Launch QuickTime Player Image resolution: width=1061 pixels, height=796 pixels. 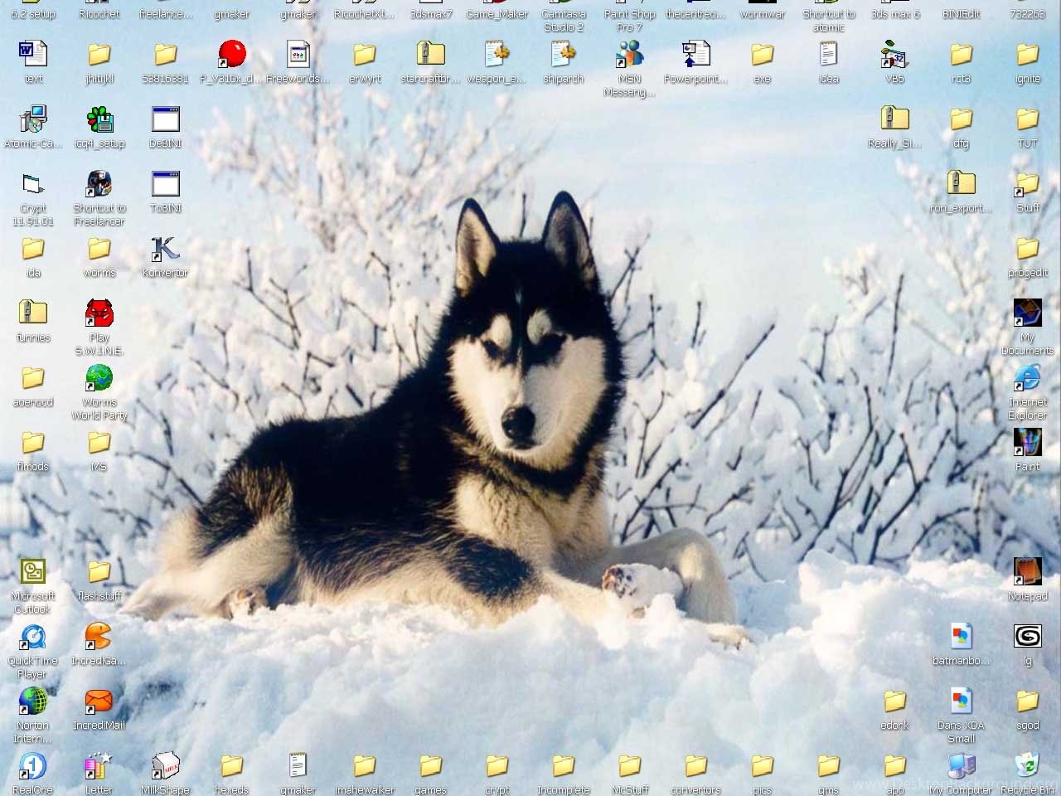33,637
